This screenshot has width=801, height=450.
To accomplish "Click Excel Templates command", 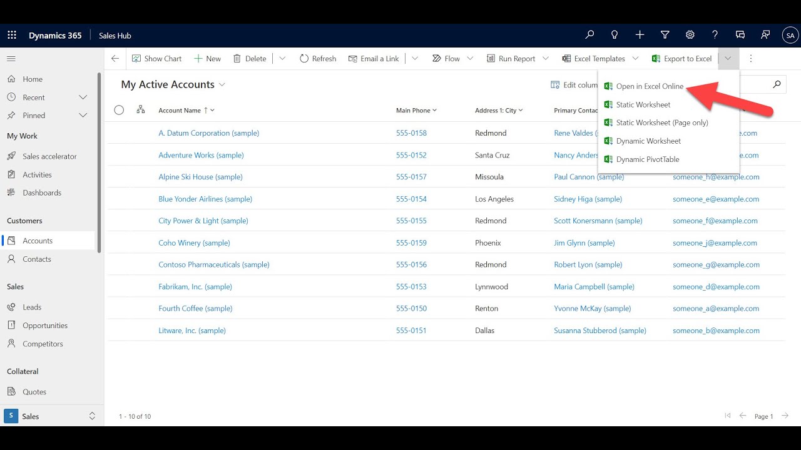I will pos(594,59).
